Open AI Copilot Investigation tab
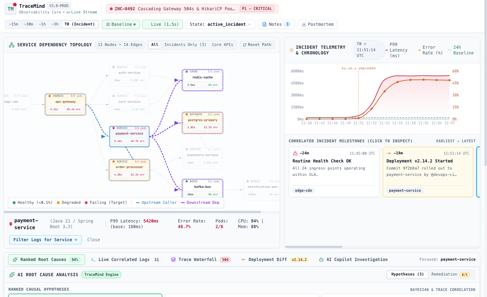487x297 pixels. 353,260
